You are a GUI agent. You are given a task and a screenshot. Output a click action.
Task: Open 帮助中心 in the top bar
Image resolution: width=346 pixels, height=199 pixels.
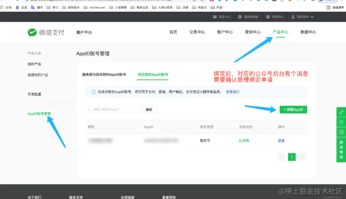coord(275,17)
